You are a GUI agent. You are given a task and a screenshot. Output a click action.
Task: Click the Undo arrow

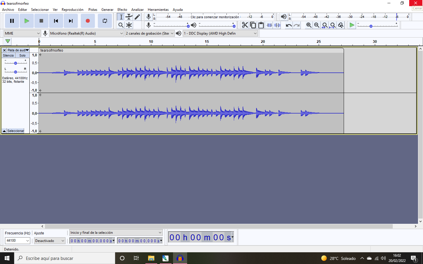pyautogui.click(x=289, y=25)
